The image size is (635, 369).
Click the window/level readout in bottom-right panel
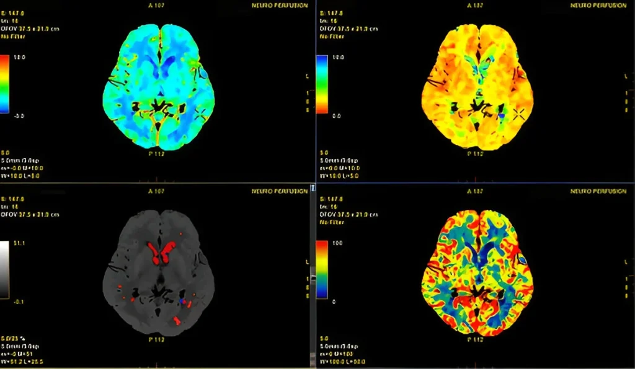tap(339, 361)
